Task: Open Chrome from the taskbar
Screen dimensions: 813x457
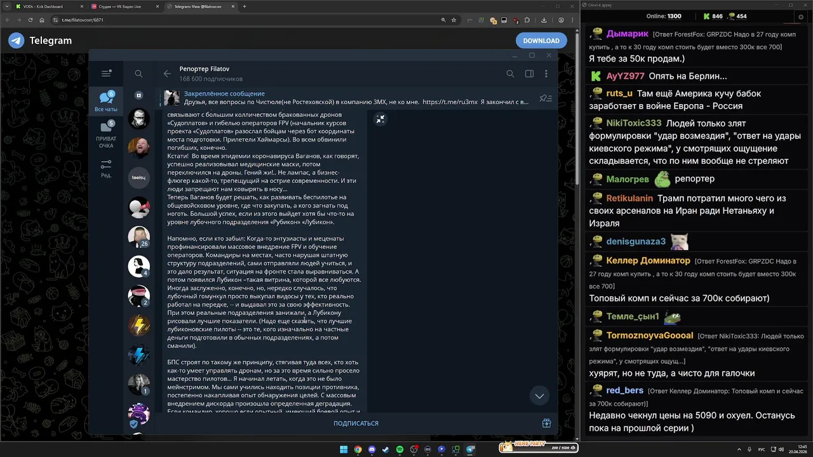Action: 358,449
